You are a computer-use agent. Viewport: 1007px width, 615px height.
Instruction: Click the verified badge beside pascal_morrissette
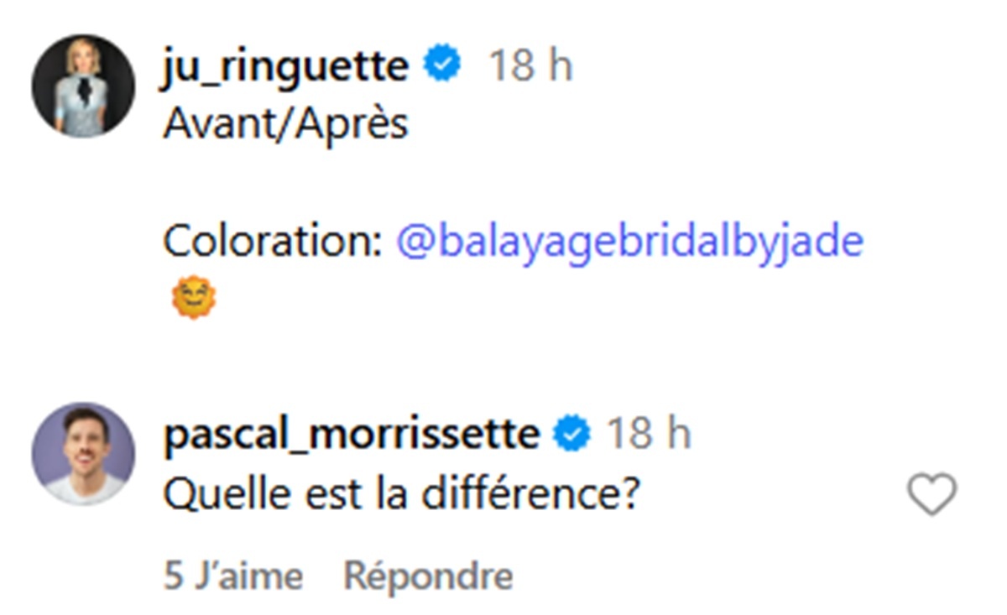[x=572, y=434]
